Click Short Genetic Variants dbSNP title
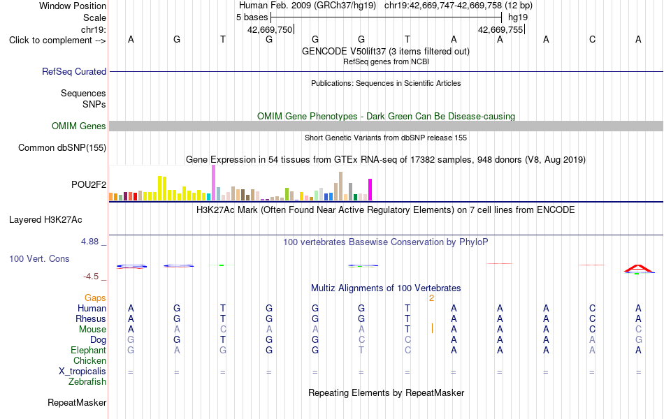Screen dimensions: 664x419 click(386, 138)
